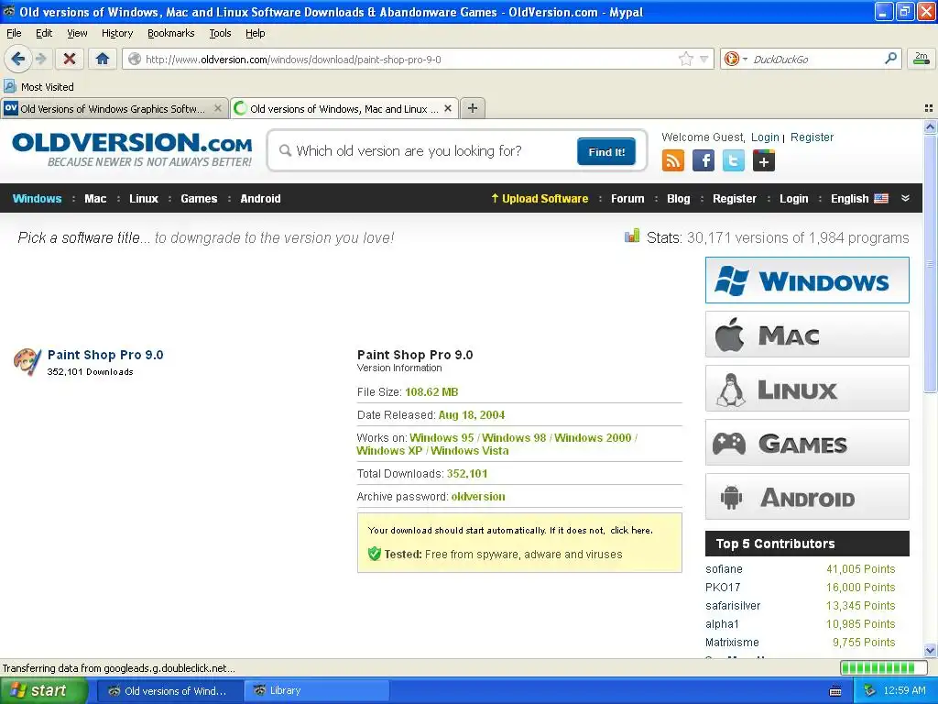Viewport: 938px width, 704px height.
Task: Select Android in the black nav bar
Action: [x=260, y=199]
